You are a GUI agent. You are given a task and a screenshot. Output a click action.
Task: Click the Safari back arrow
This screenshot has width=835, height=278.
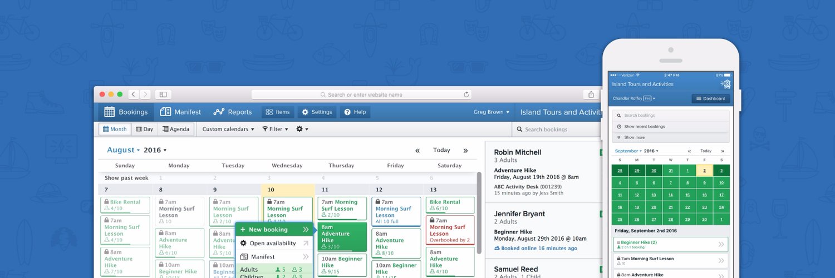click(134, 95)
